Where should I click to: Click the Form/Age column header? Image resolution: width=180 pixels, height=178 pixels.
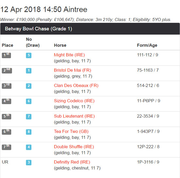tap(147, 45)
